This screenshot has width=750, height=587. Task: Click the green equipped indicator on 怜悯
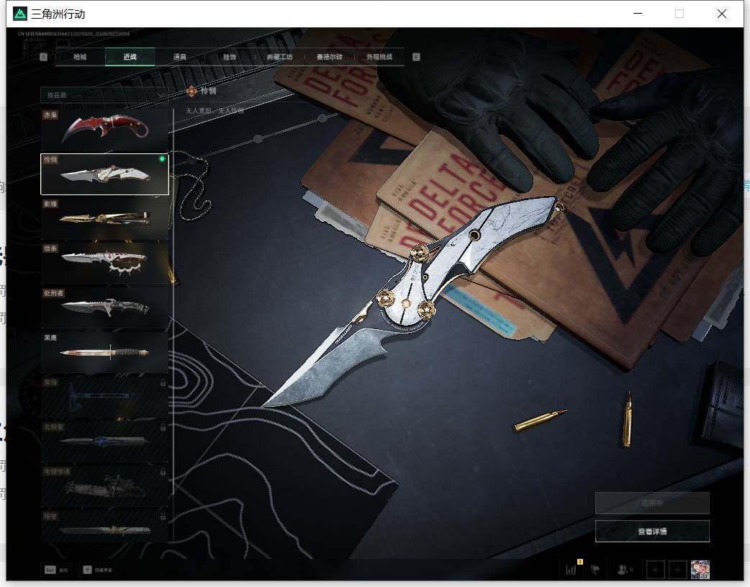(162, 159)
